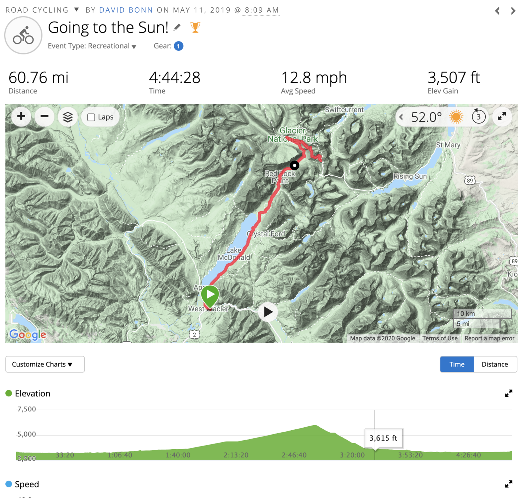This screenshot has width=524, height=498.
Task: Toggle the Elevation series green dot
Action: tap(9, 393)
